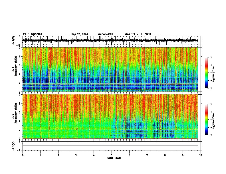Screen dimensions: 226x174
Task: Click the ch.1 voltage waveform trace
Action: [110, 41]
